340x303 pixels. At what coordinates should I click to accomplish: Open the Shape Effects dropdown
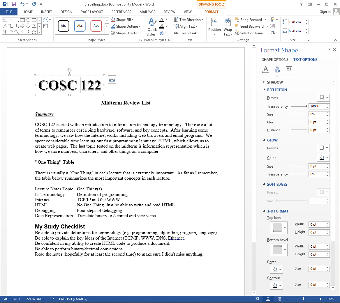pyautogui.click(x=125, y=33)
